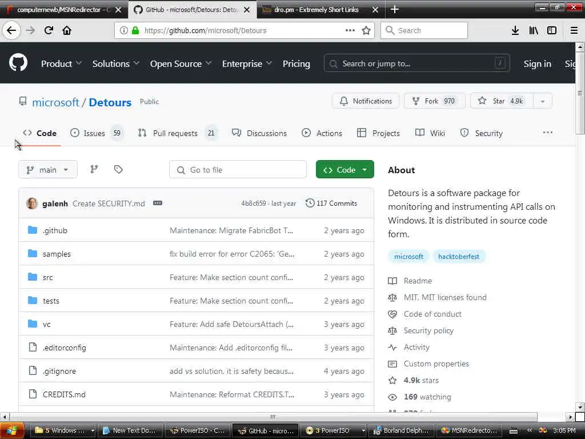
Task: View tags icon next to branches
Action: click(118, 169)
